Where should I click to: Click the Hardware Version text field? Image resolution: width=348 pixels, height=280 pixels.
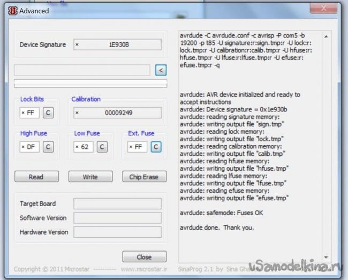point(117,232)
